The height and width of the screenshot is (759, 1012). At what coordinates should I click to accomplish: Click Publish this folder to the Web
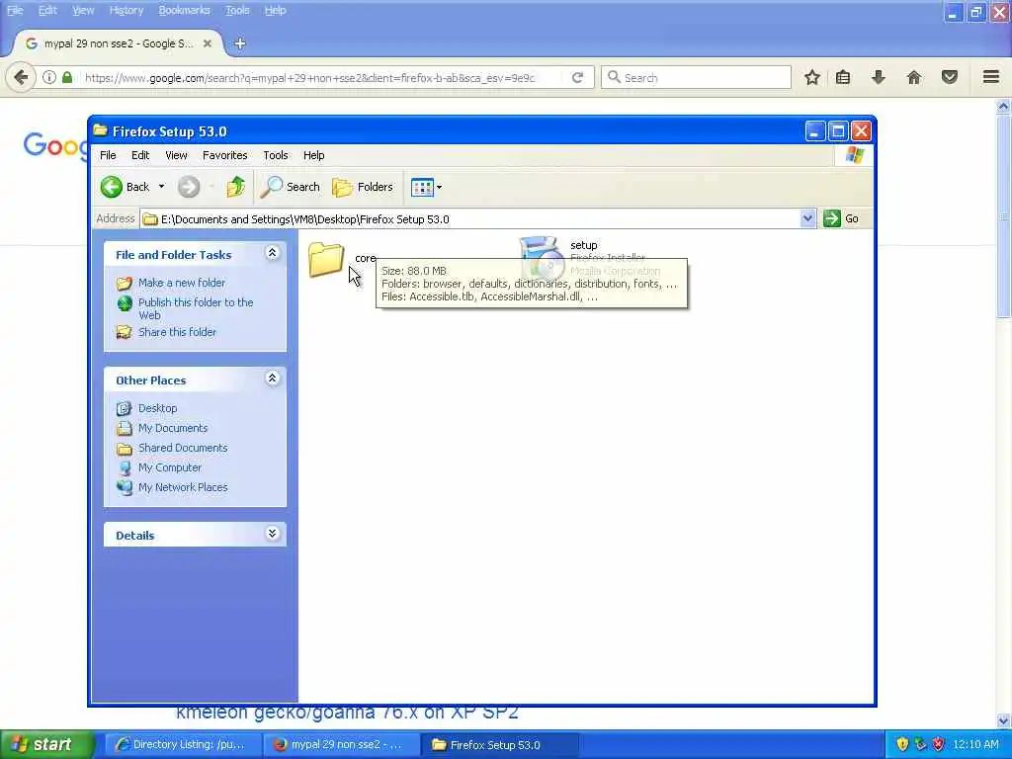196,308
